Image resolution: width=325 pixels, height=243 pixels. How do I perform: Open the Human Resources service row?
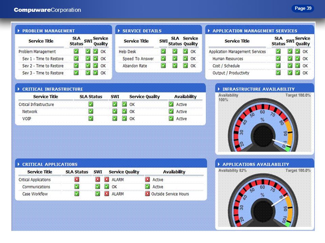coord(260,59)
